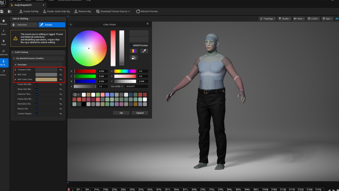Click the Browse to asset icon
The height and width of the screenshot is (191, 339).
[10, 11]
